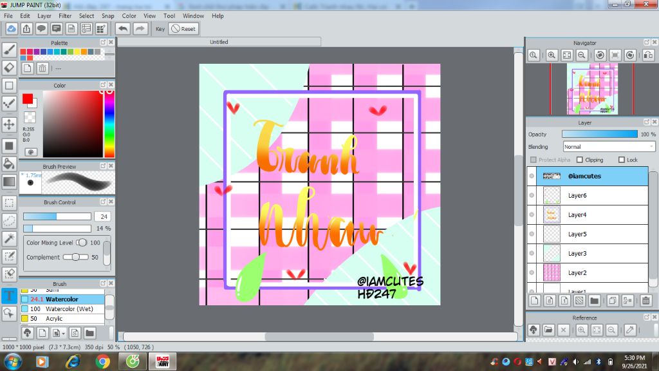Click the brush opacity 14% slider
Image resolution: width=659 pixels, height=371 pixels.
(x=57, y=229)
